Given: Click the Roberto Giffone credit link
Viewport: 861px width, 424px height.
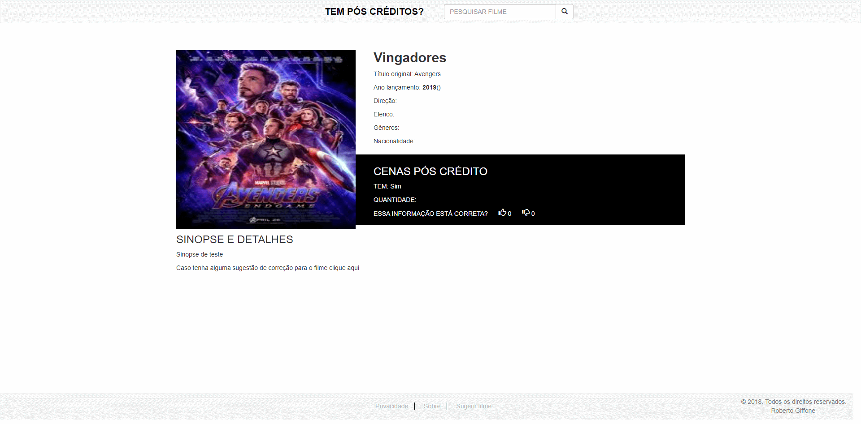Looking at the screenshot, I should pyautogui.click(x=793, y=410).
